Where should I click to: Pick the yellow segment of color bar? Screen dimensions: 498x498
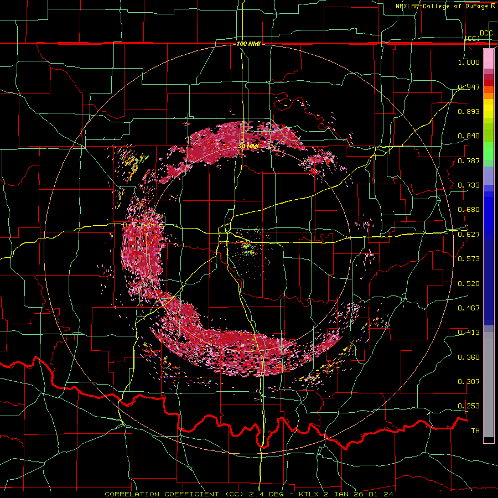(x=489, y=108)
